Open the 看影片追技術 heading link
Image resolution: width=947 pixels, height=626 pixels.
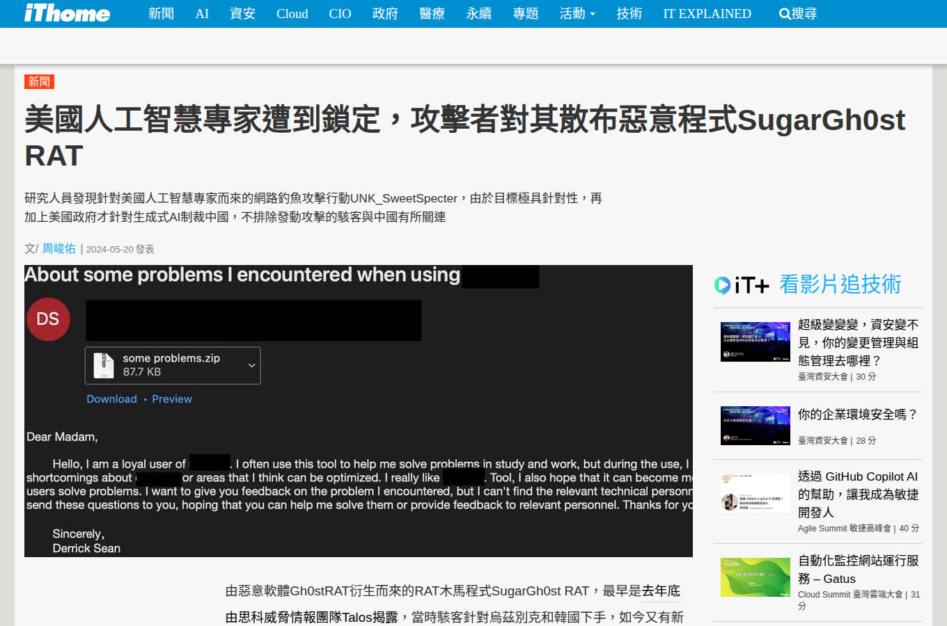tap(840, 284)
